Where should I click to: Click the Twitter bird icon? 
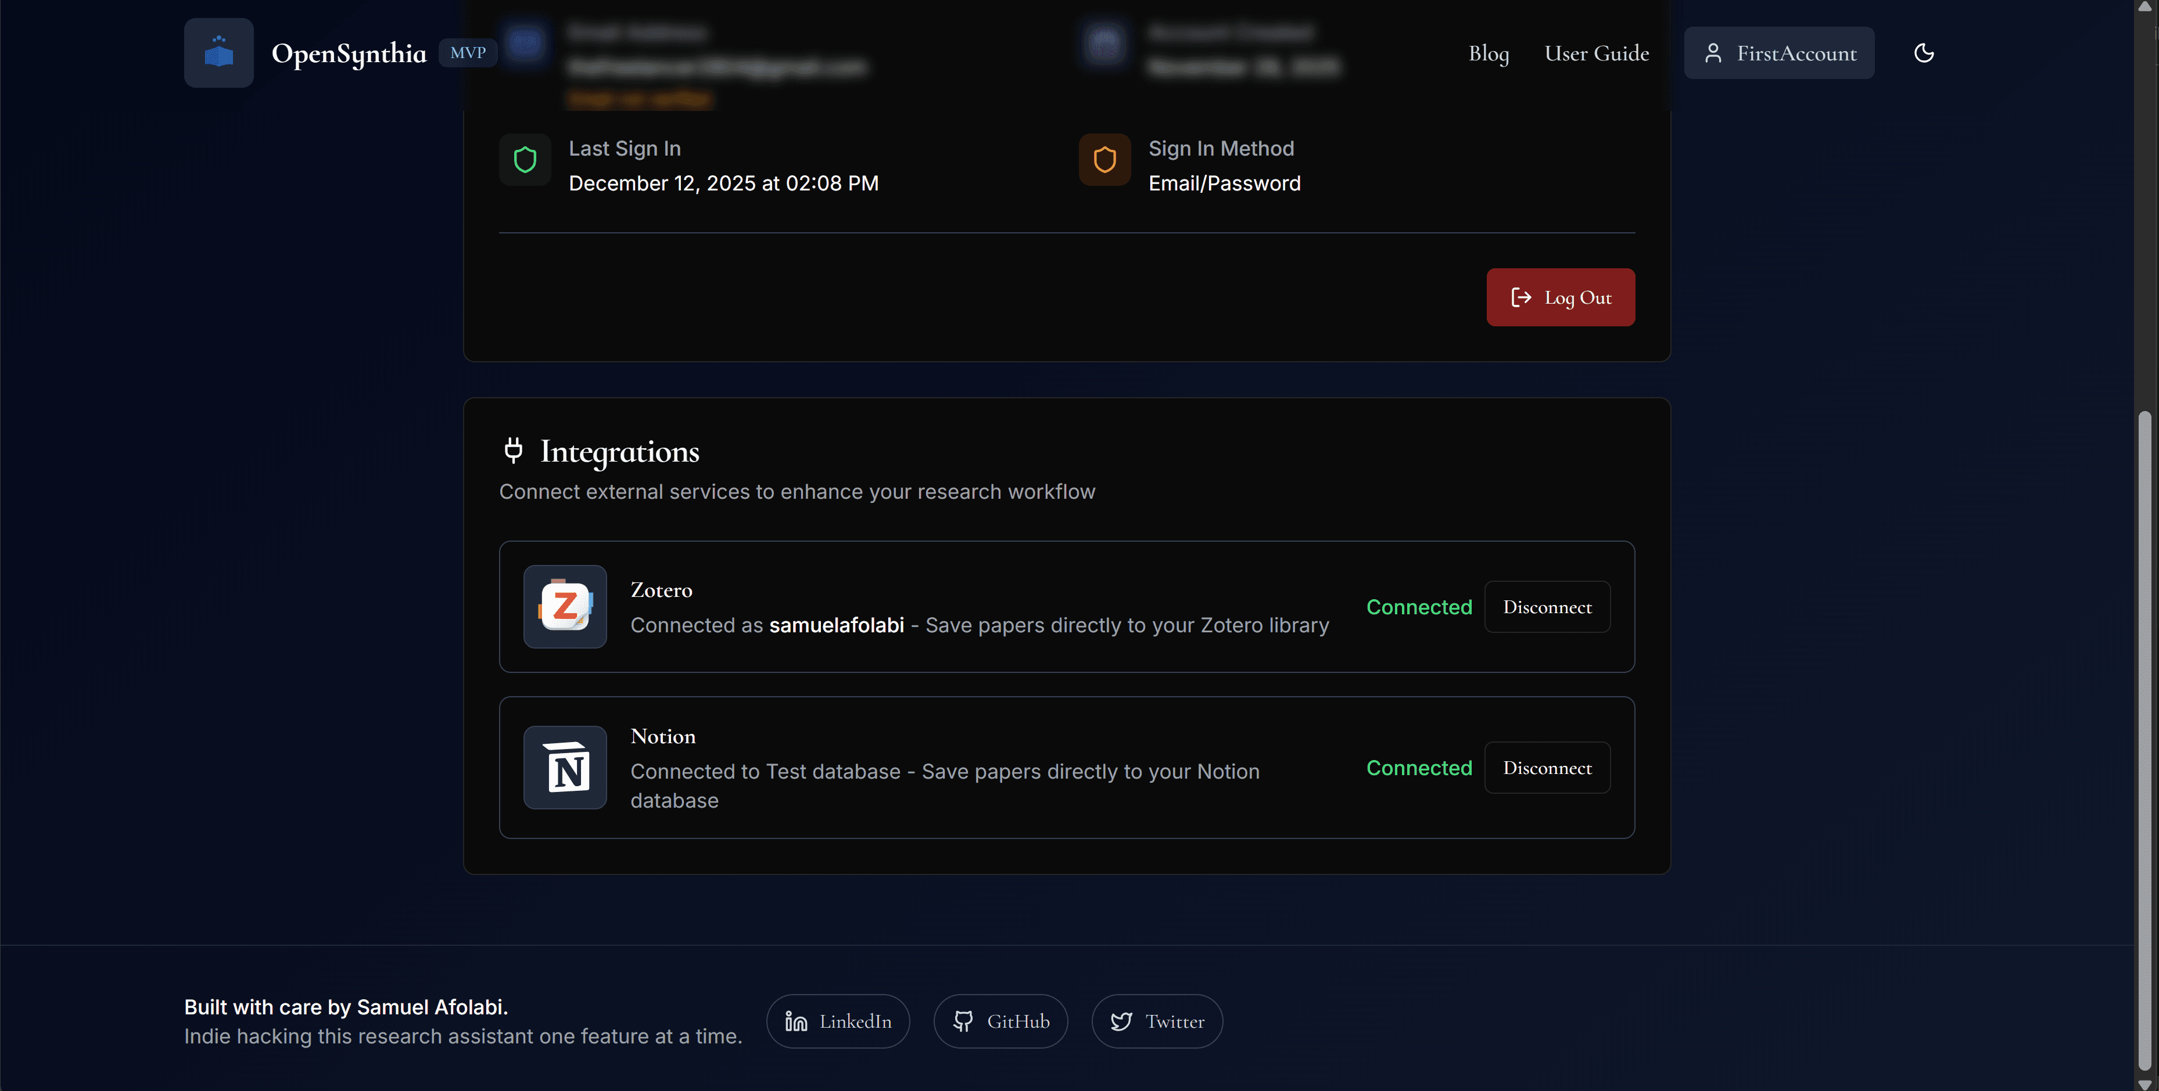(1121, 1021)
